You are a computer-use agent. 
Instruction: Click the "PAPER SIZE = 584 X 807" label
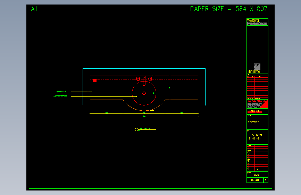tap(229, 9)
